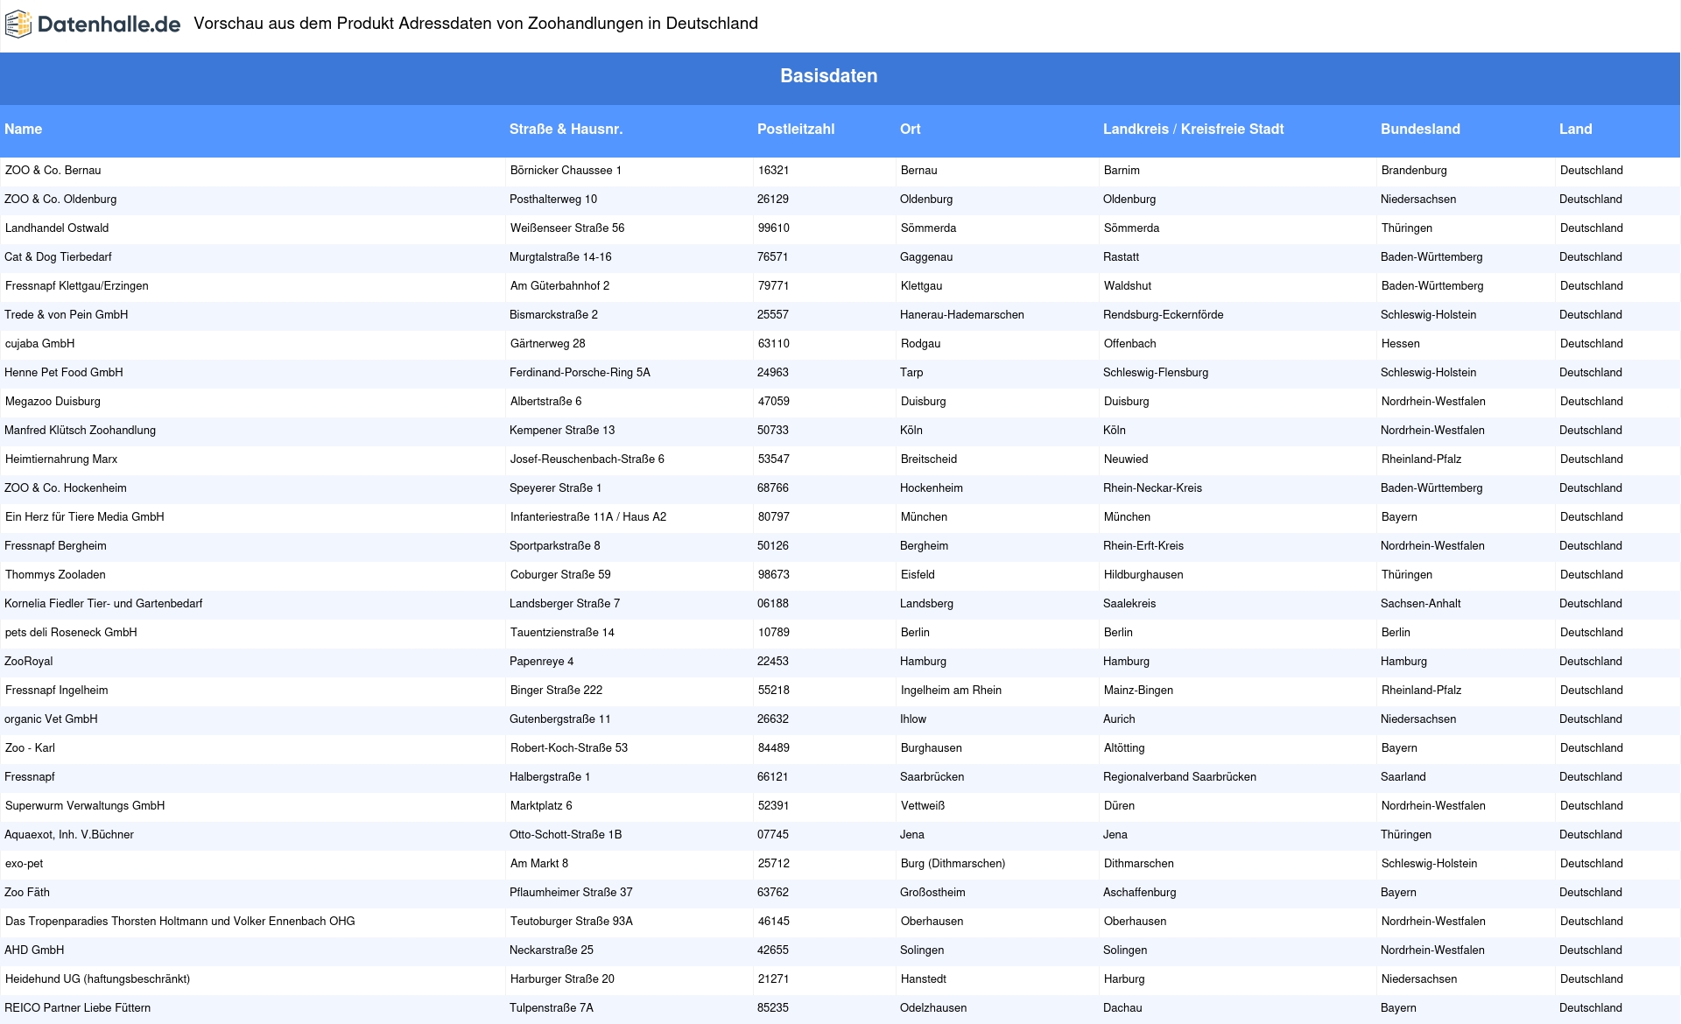This screenshot has width=1681, height=1024.
Task: Click Hessen state cell
Action: (x=1401, y=344)
